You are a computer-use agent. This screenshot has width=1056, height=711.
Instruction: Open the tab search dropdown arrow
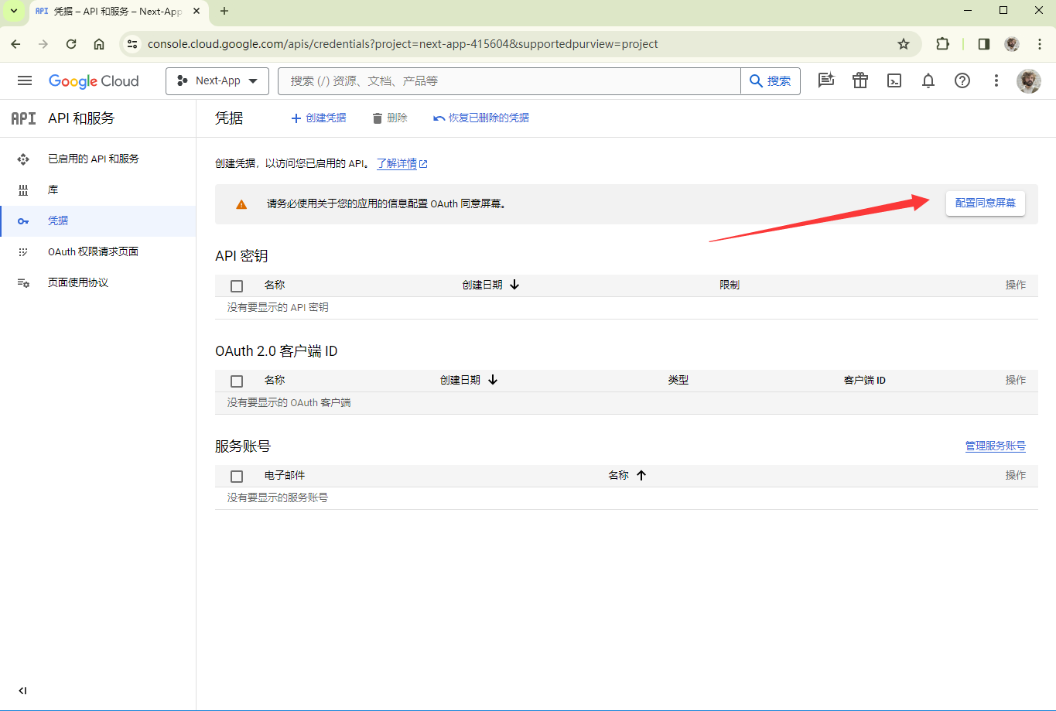click(x=13, y=11)
